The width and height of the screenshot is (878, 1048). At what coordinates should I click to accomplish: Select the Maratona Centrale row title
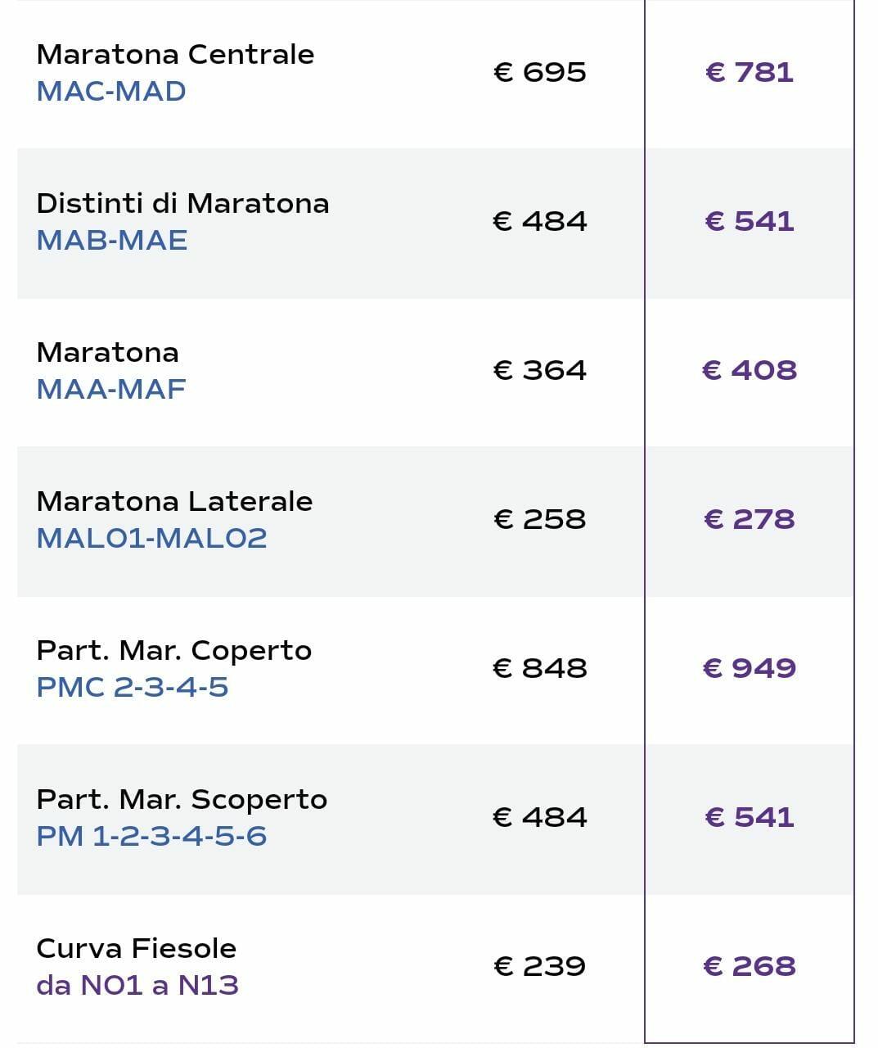175,54
